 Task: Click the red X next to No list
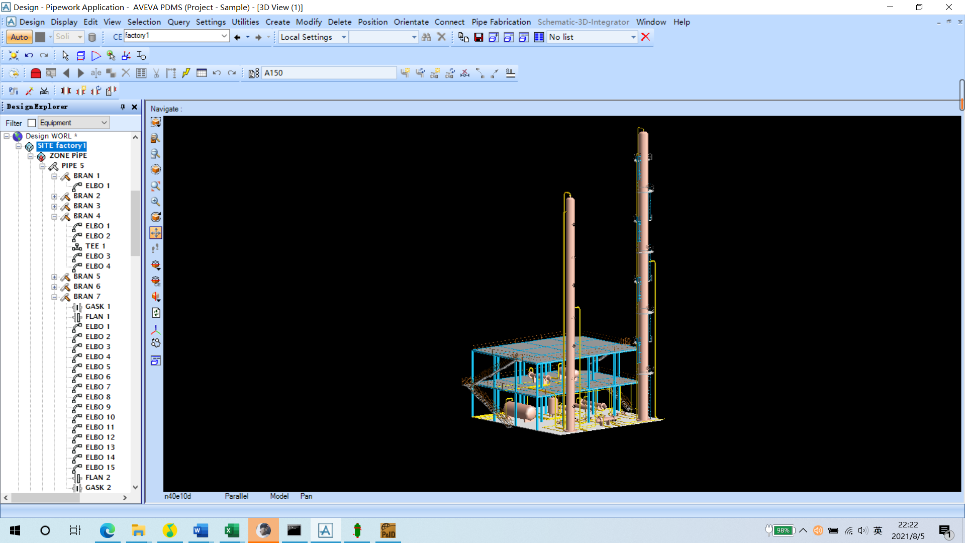coord(646,37)
